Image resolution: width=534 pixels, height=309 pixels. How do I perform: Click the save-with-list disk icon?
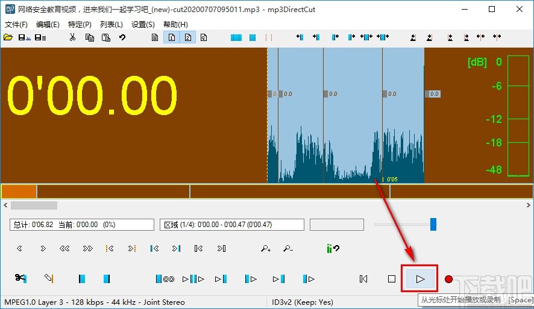click(x=40, y=37)
